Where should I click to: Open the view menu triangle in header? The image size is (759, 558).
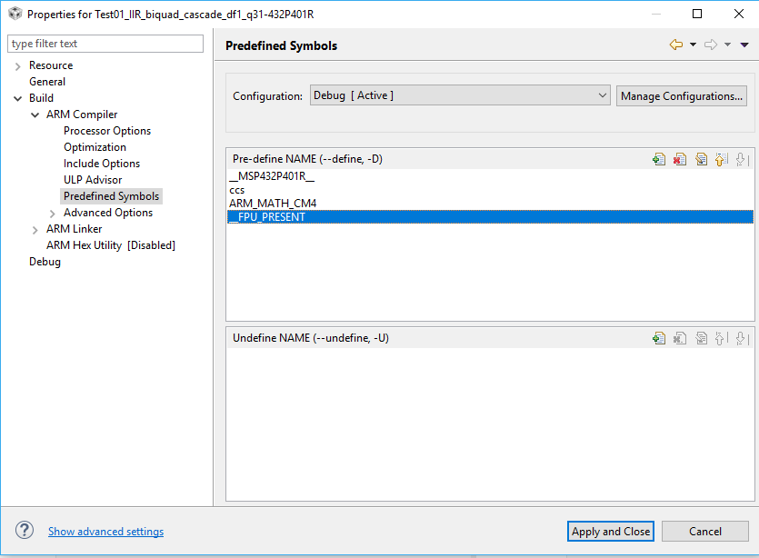(x=744, y=45)
